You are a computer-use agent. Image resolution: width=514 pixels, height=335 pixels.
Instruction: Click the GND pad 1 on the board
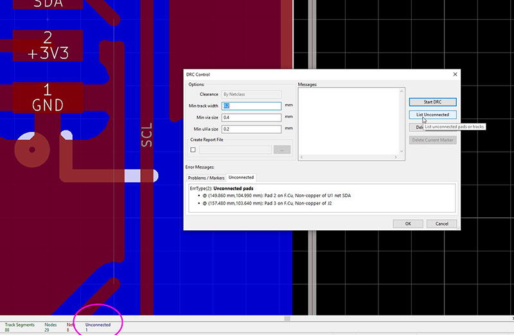pyautogui.click(x=47, y=96)
